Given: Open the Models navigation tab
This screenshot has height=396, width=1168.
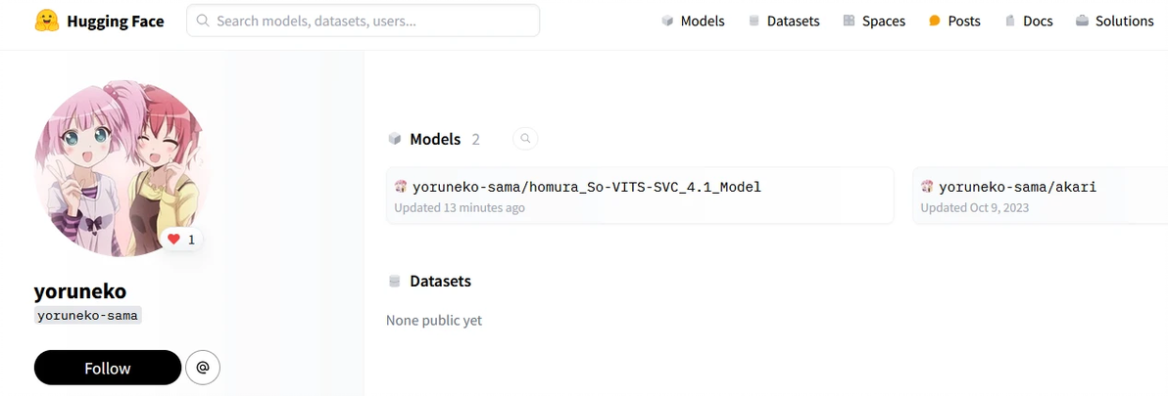Looking at the screenshot, I should pos(693,21).
